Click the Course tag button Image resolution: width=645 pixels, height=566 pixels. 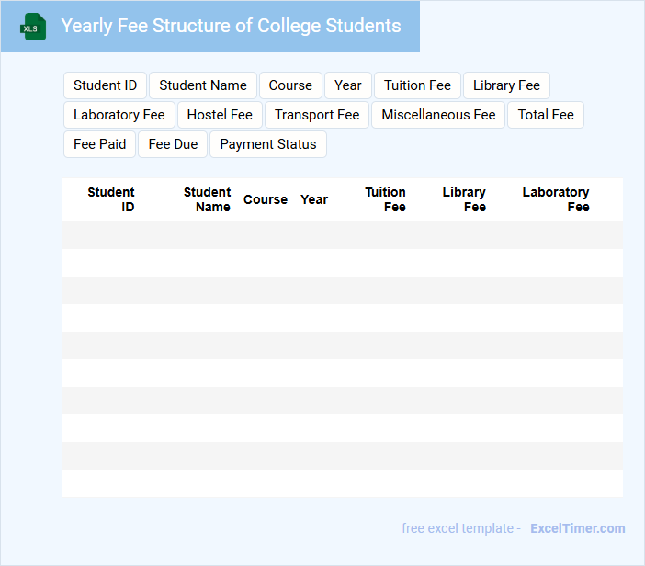tap(290, 85)
